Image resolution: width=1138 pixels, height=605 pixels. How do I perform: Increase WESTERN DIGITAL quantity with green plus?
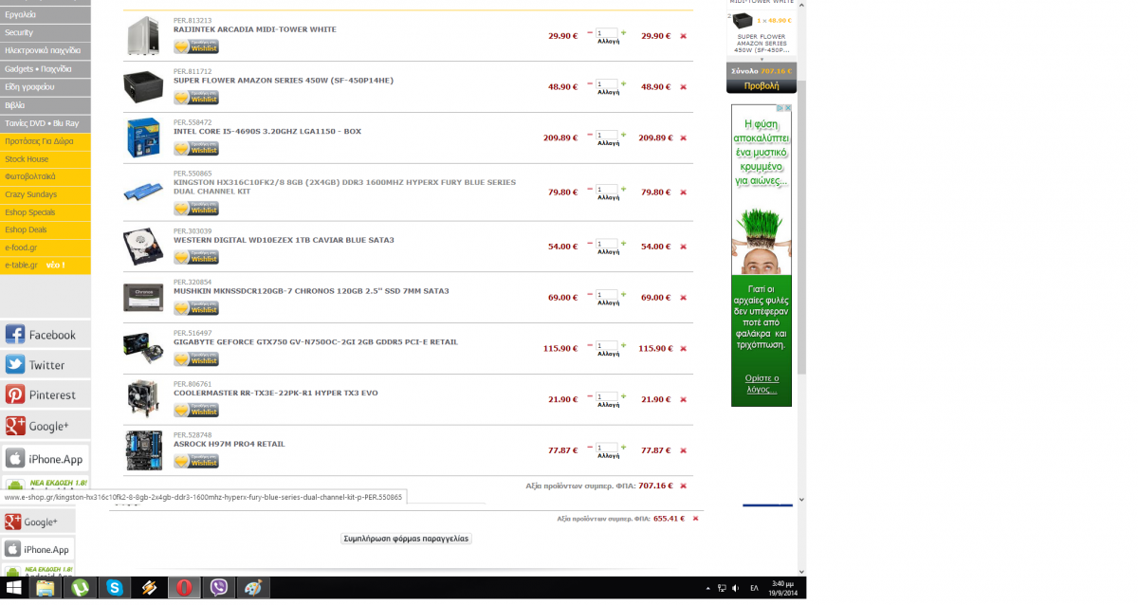click(x=623, y=243)
